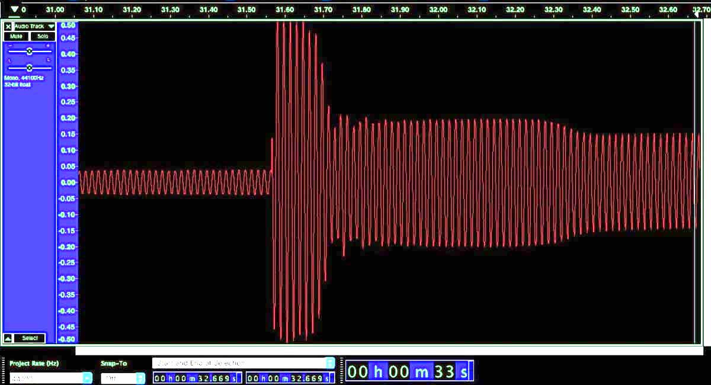
Task: Click the 0.00 label on vertical scale
Action: point(68,182)
